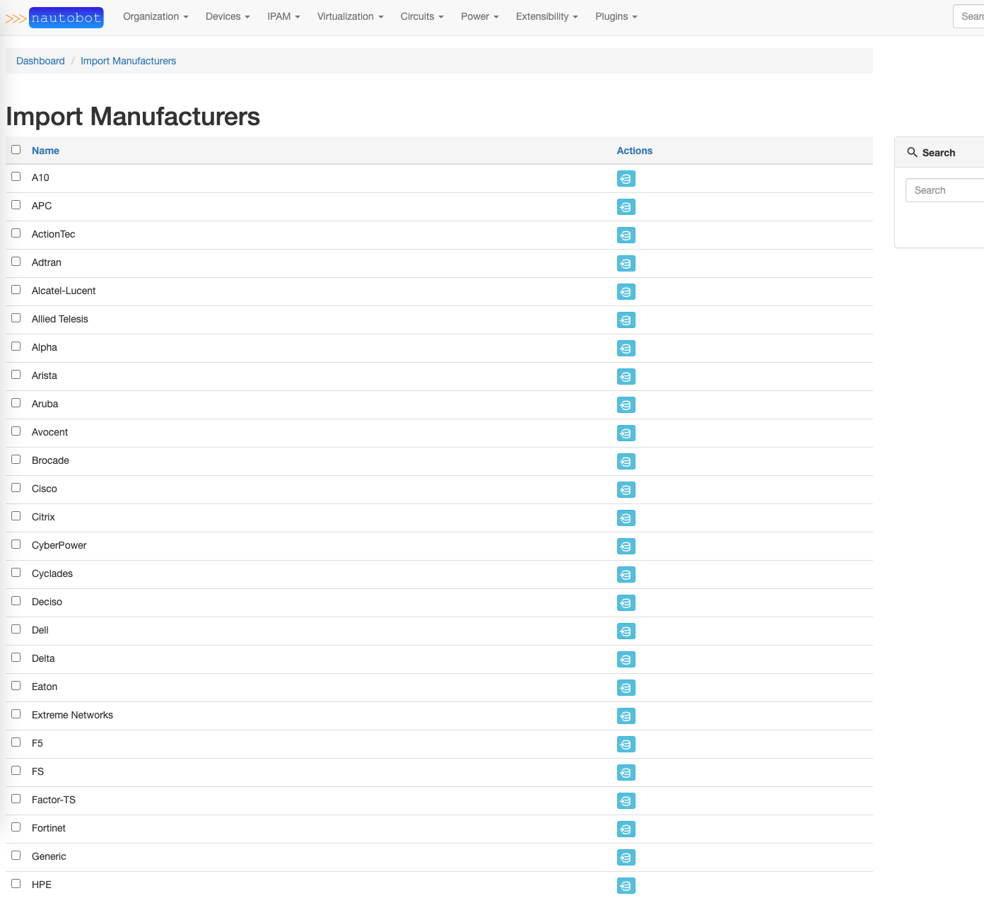Toggle the select-all checkbox in the header
Screen dimensions: 984x898
point(16,150)
